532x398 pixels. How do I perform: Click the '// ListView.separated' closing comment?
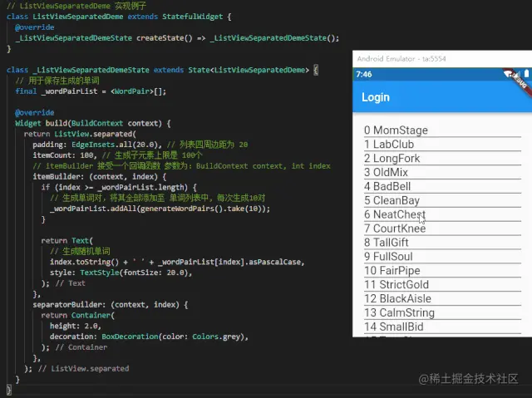[x=83, y=369]
